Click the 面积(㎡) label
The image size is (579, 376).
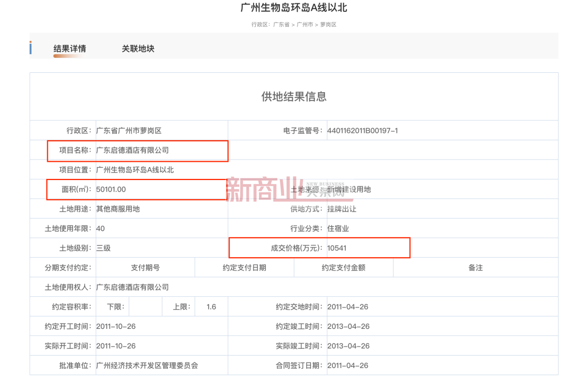pyautogui.click(x=77, y=189)
